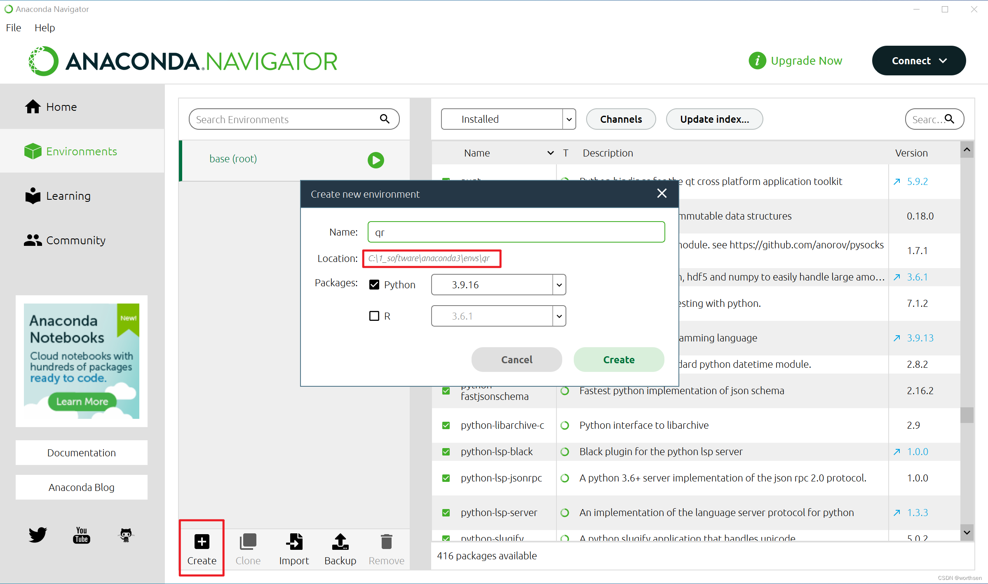This screenshot has width=988, height=584.
Task: Expand the Python version 3.9.16 dropdown
Action: point(559,285)
